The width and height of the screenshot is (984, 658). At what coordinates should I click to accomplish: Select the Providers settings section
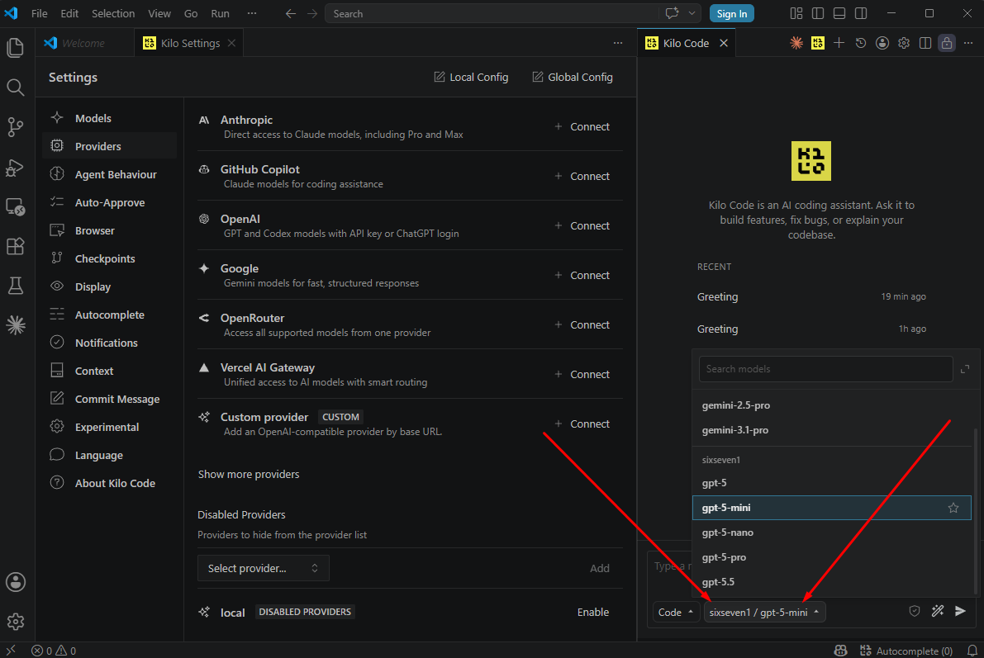click(x=109, y=146)
